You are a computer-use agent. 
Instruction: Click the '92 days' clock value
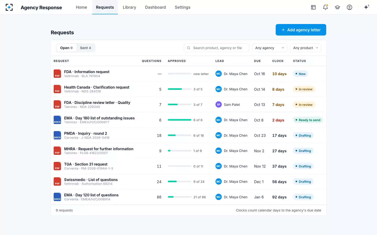[279, 197]
